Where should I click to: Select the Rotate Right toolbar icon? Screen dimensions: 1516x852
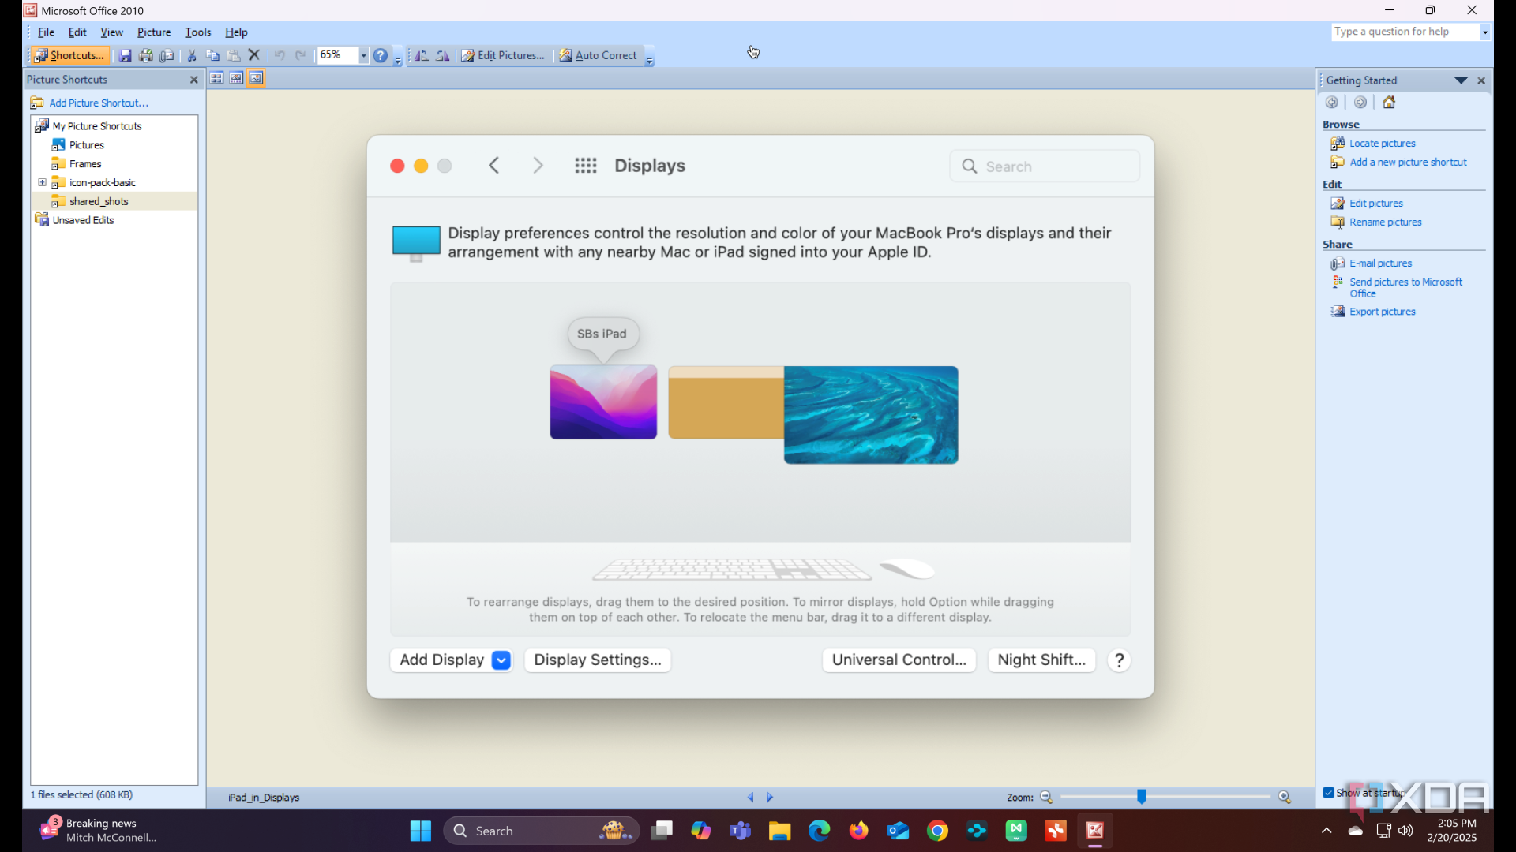tap(442, 55)
